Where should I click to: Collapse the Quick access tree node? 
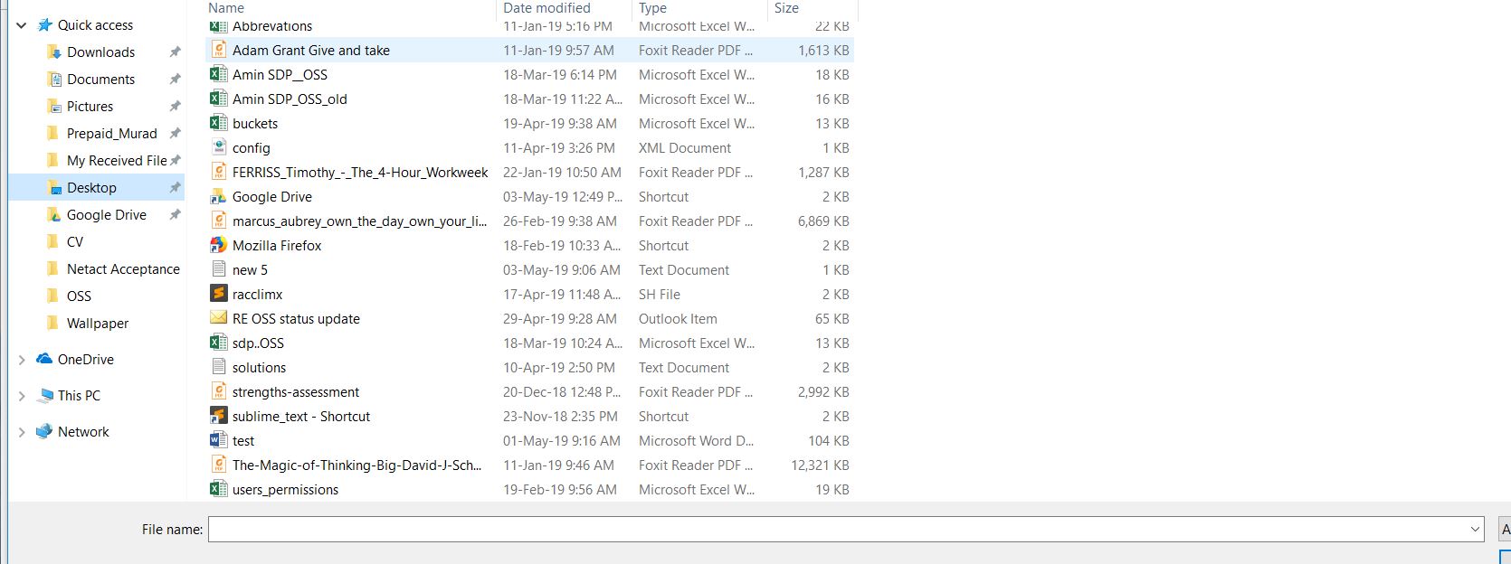coord(22,25)
